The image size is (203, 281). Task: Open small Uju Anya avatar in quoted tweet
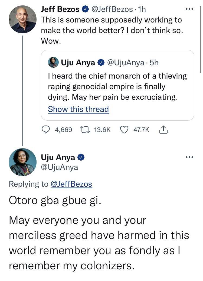pos(53,63)
